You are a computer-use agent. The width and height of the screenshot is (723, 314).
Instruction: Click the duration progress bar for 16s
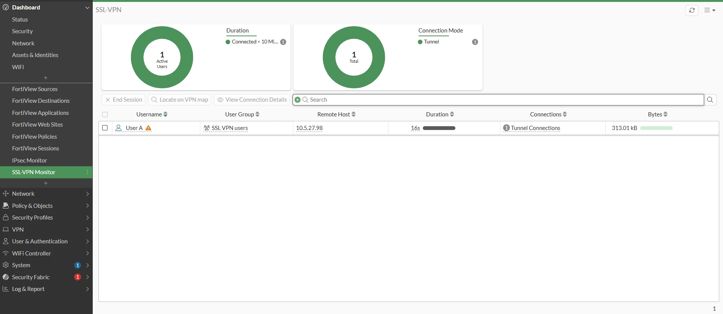(x=439, y=128)
